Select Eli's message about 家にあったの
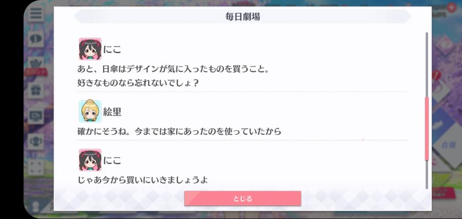This screenshot has height=219, width=462. [179, 131]
